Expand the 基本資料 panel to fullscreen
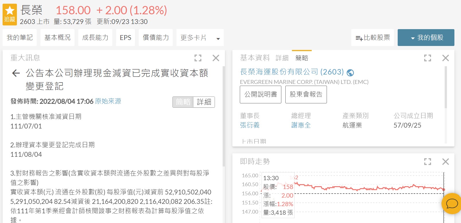 point(427,58)
